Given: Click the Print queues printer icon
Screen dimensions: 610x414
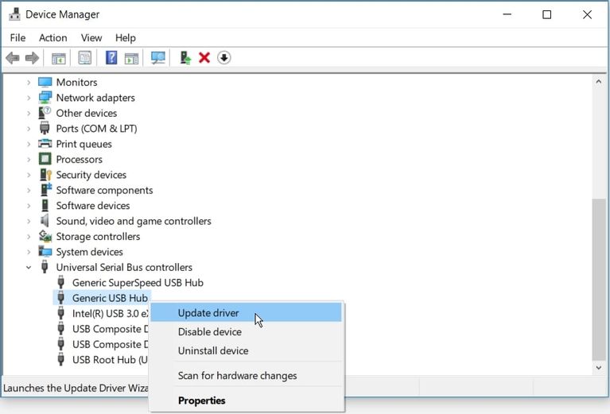Looking at the screenshot, I should coord(45,144).
